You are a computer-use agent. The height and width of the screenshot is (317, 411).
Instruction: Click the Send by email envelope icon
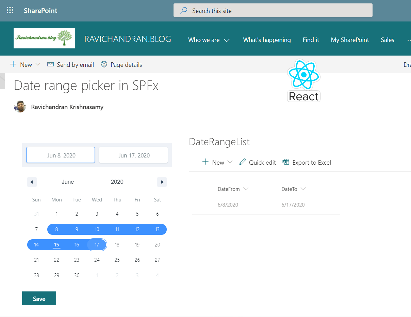[x=50, y=64]
